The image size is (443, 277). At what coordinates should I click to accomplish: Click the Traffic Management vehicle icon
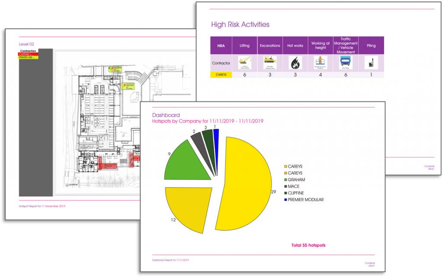tap(345, 63)
